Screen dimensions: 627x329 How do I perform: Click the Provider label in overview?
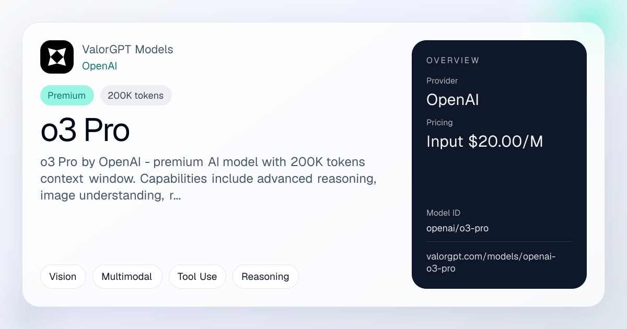(442, 81)
